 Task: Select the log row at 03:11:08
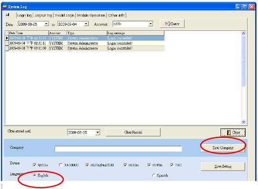85,48
